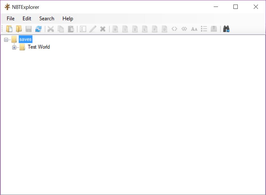Click the Open File toolbar icon
The height and width of the screenshot is (195, 266).
[x=9, y=29]
